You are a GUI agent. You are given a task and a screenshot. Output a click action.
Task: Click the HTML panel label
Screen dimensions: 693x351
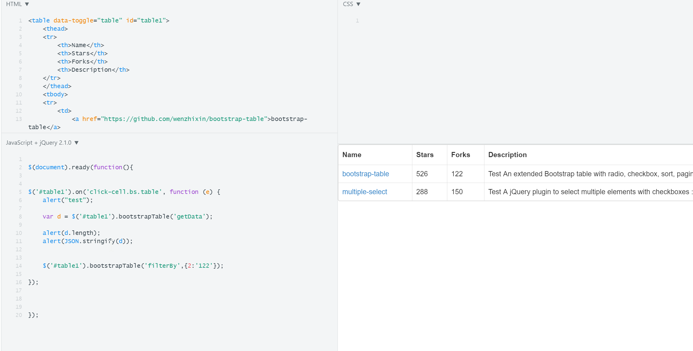pos(13,4)
